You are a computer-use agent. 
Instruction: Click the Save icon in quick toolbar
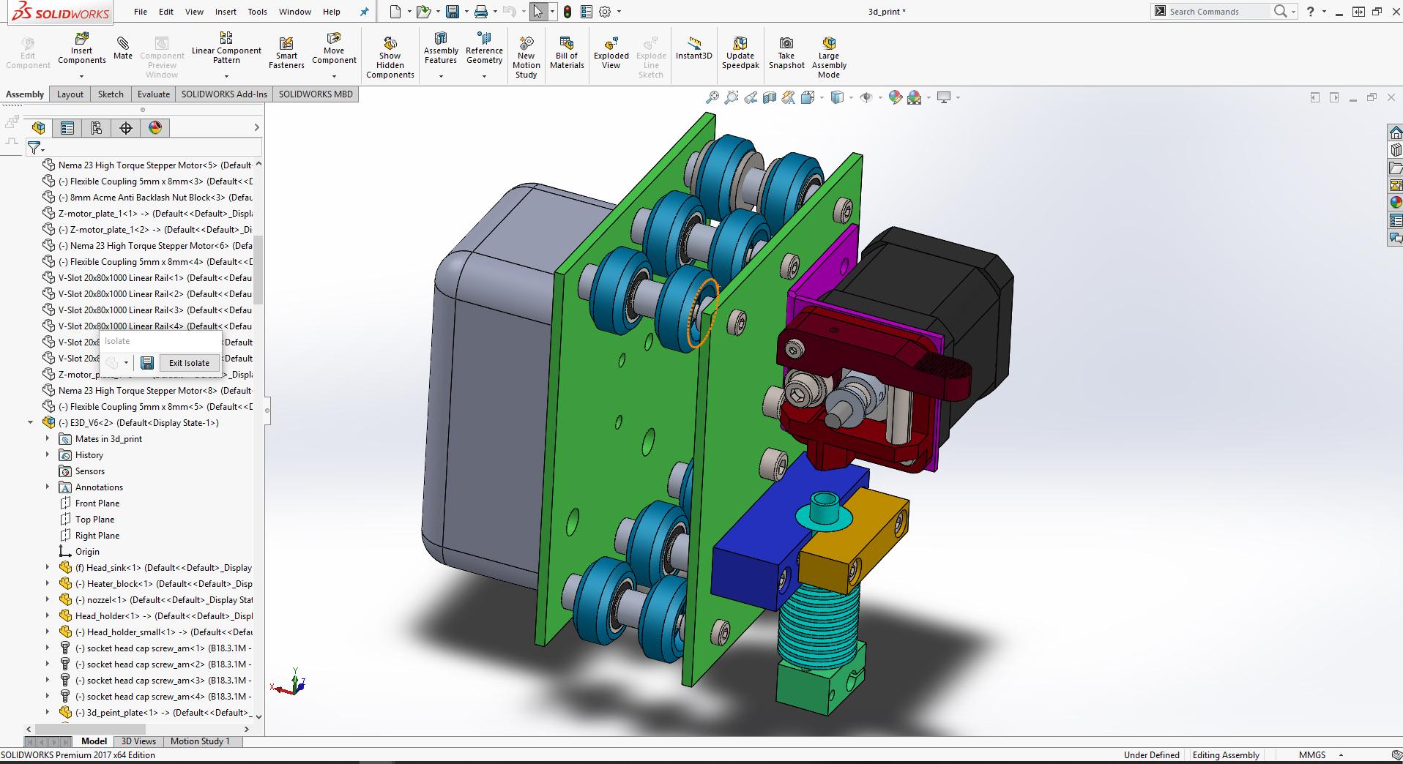point(453,11)
